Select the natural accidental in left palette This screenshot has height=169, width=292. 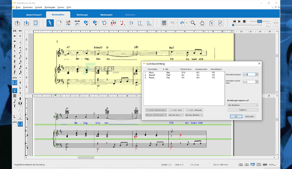point(20,93)
